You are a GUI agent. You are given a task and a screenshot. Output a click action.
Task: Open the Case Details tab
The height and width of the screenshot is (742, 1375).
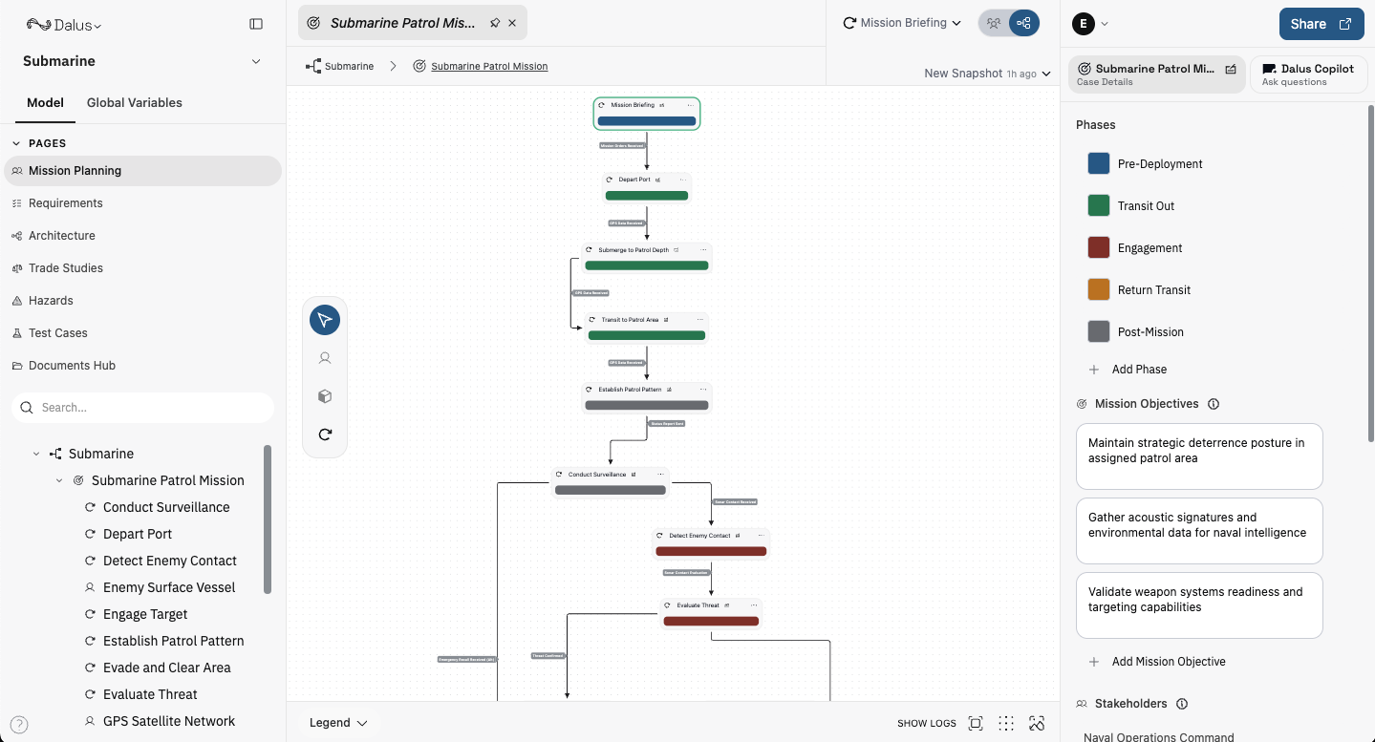1157,74
